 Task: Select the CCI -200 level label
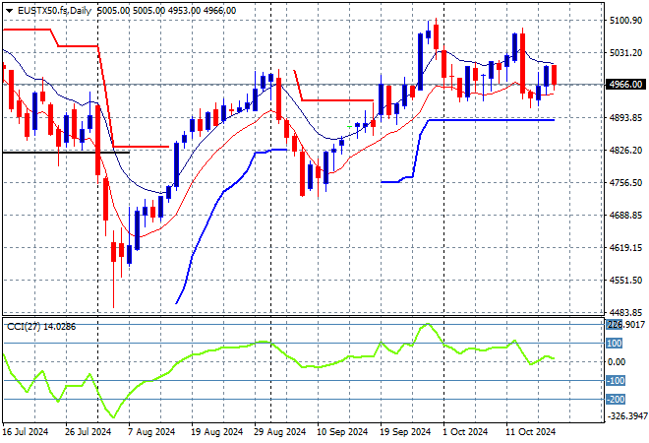616,400
